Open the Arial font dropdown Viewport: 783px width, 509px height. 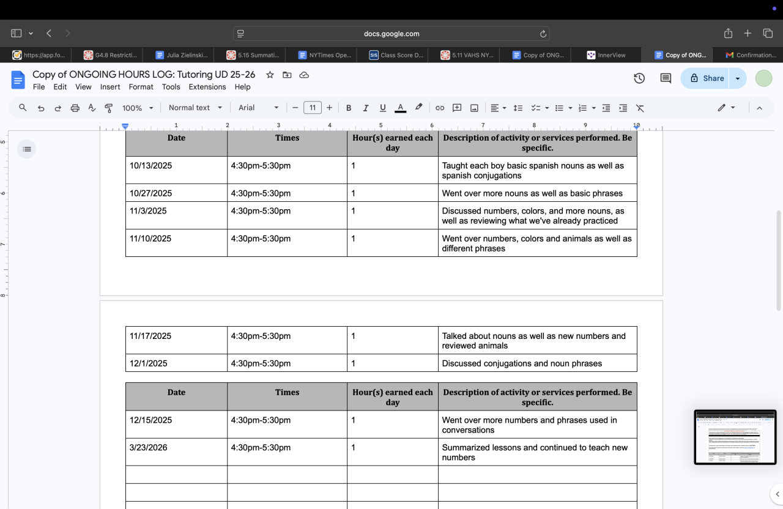pyautogui.click(x=258, y=108)
